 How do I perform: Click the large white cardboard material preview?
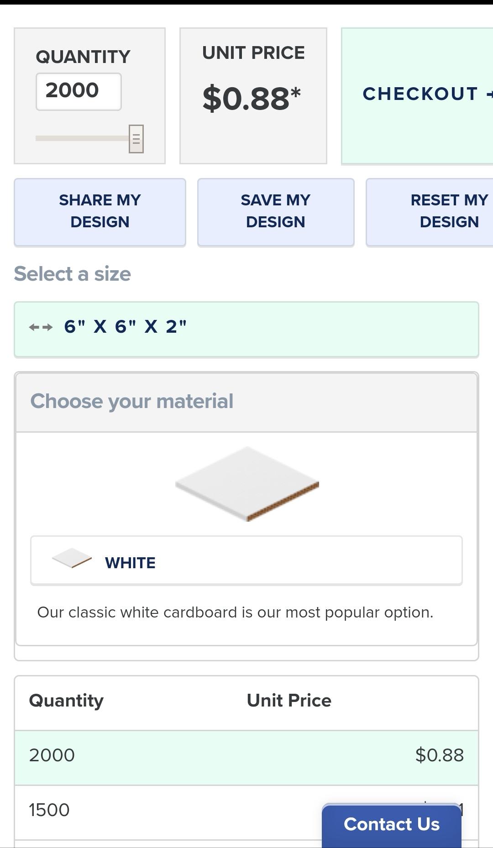(x=247, y=483)
